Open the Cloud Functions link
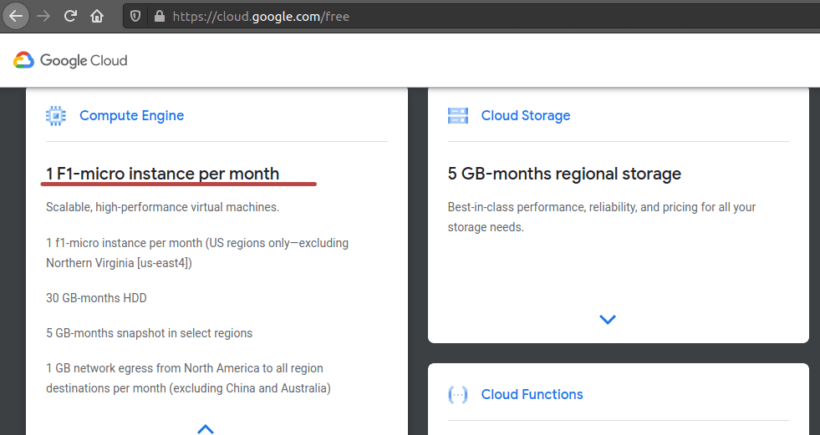The height and width of the screenshot is (435, 820). point(532,395)
